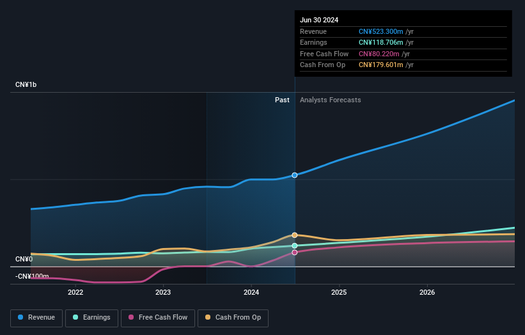Click the teal Earnings legend dot
525x335 pixels.
pos(75,317)
